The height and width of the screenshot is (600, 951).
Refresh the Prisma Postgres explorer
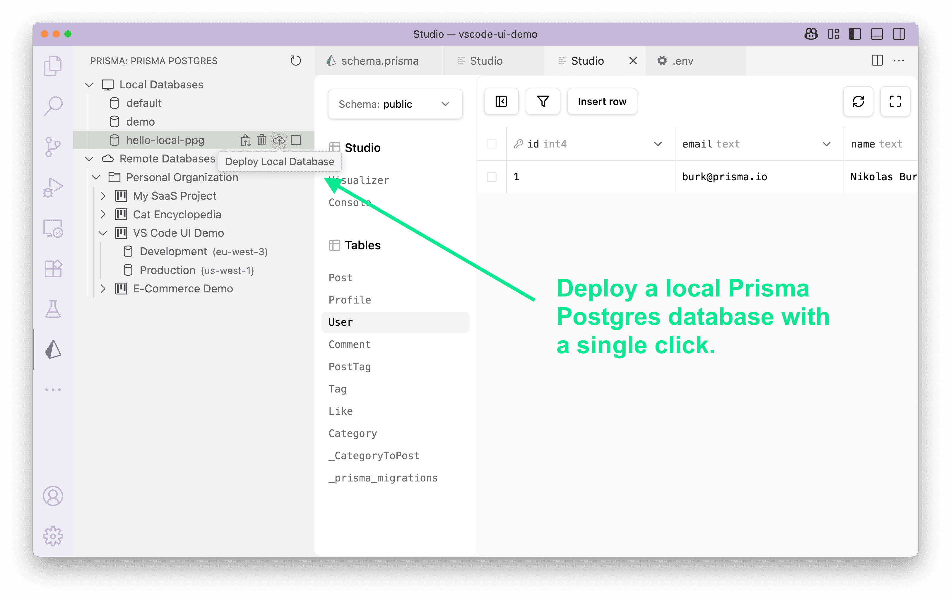coord(296,61)
